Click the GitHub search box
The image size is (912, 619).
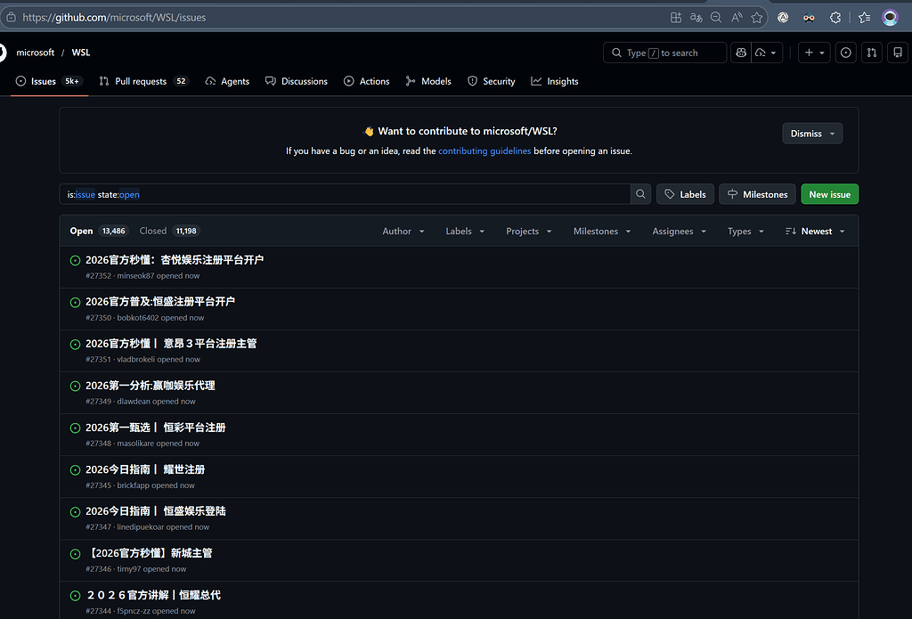tap(664, 53)
